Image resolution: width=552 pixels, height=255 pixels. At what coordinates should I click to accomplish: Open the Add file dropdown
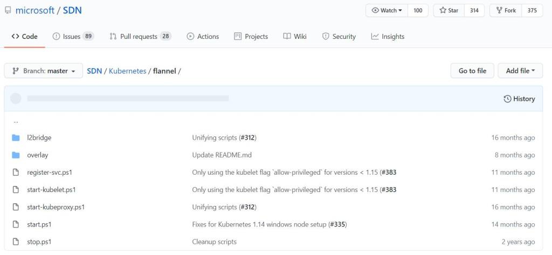520,71
